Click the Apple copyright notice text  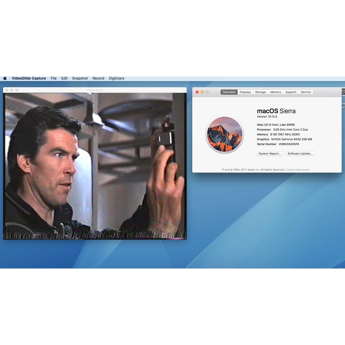point(253,170)
